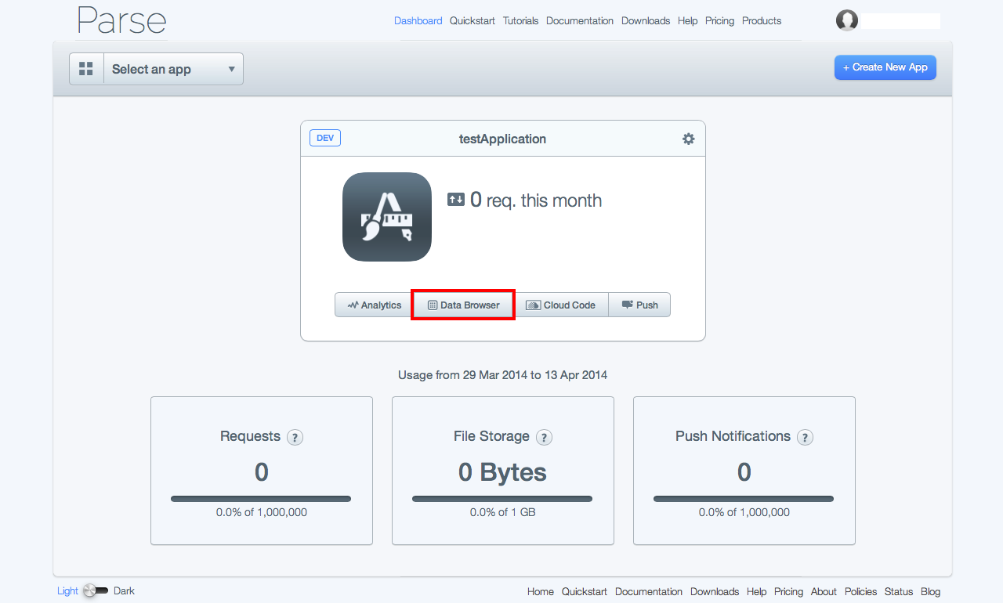Open the Push button
This screenshot has height=603, width=1003.
pyautogui.click(x=639, y=305)
